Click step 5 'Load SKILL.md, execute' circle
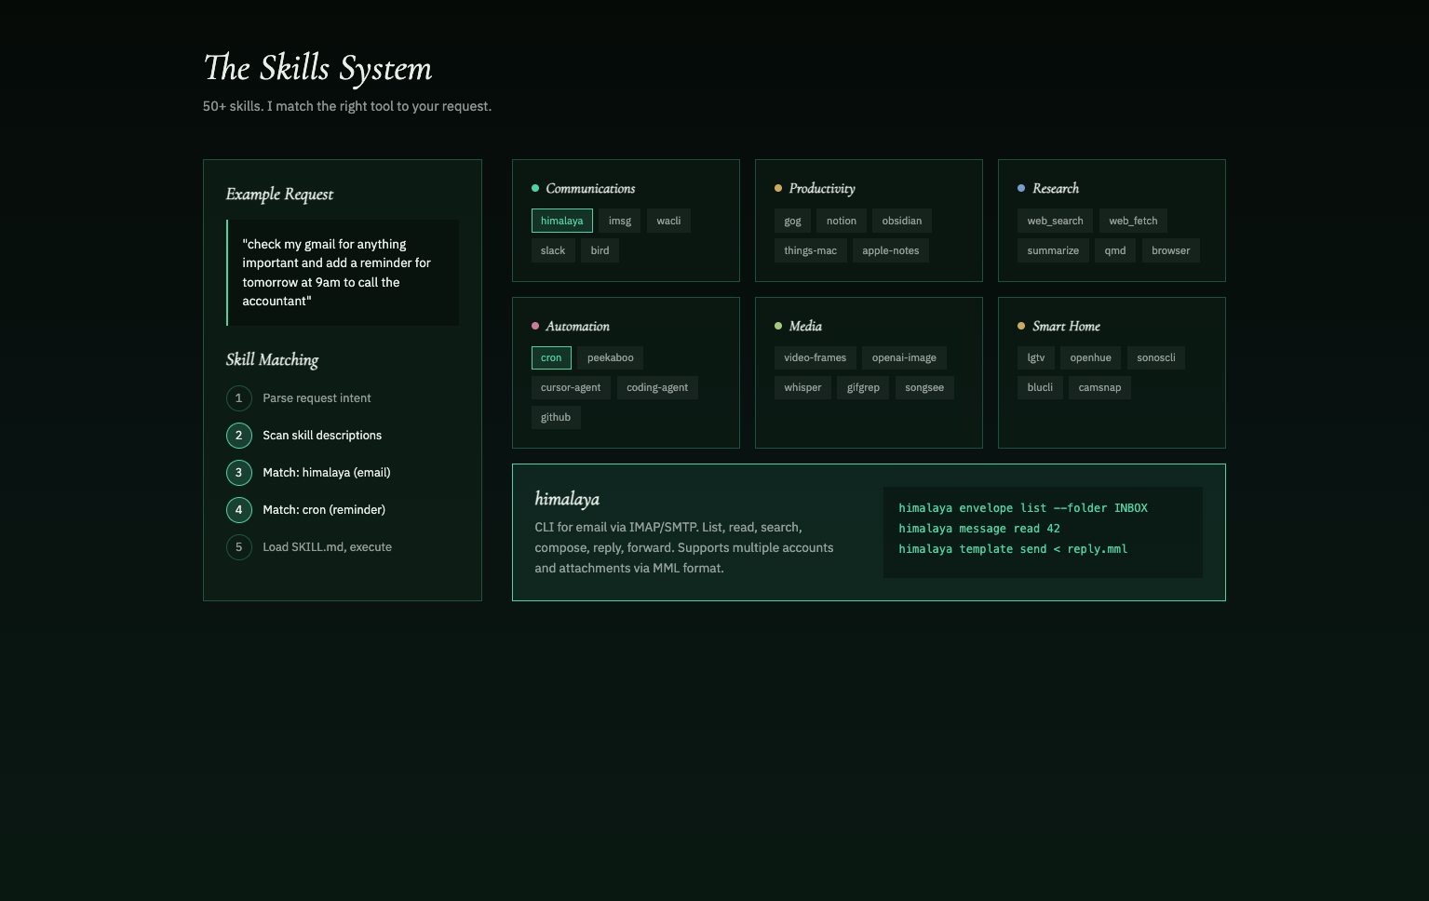This screenshot has height=901, width=1429. point(238,546)
